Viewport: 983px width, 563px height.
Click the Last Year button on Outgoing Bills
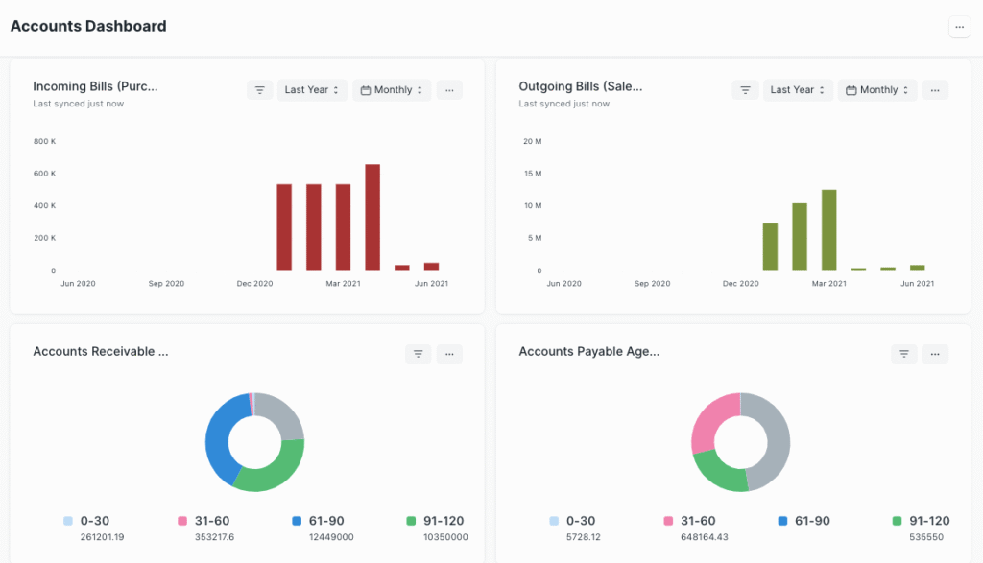pyautogui.click(x=797, y=89)
